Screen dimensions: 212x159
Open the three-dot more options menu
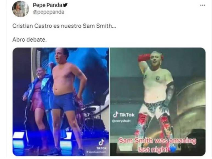[202, 5]
